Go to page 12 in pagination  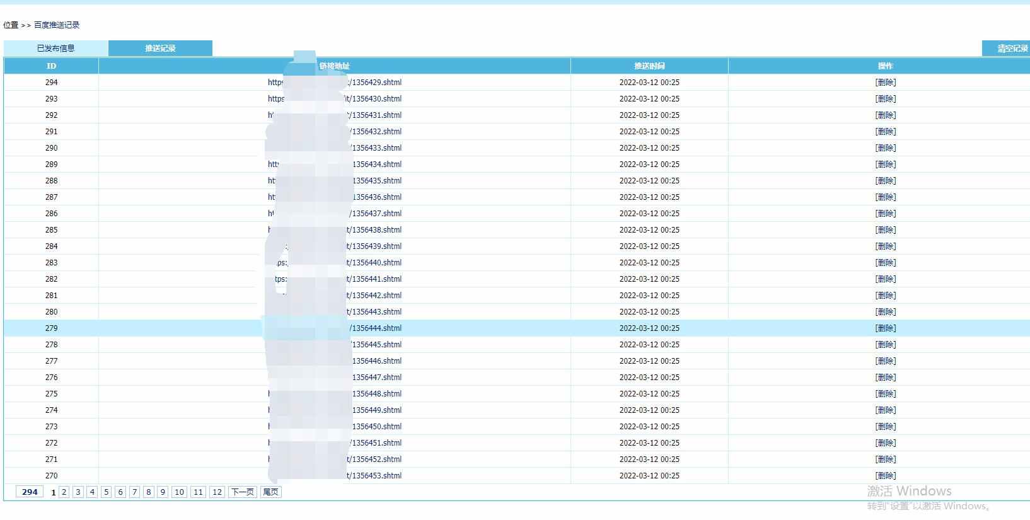pyautogui.click(x=217, y=492)
